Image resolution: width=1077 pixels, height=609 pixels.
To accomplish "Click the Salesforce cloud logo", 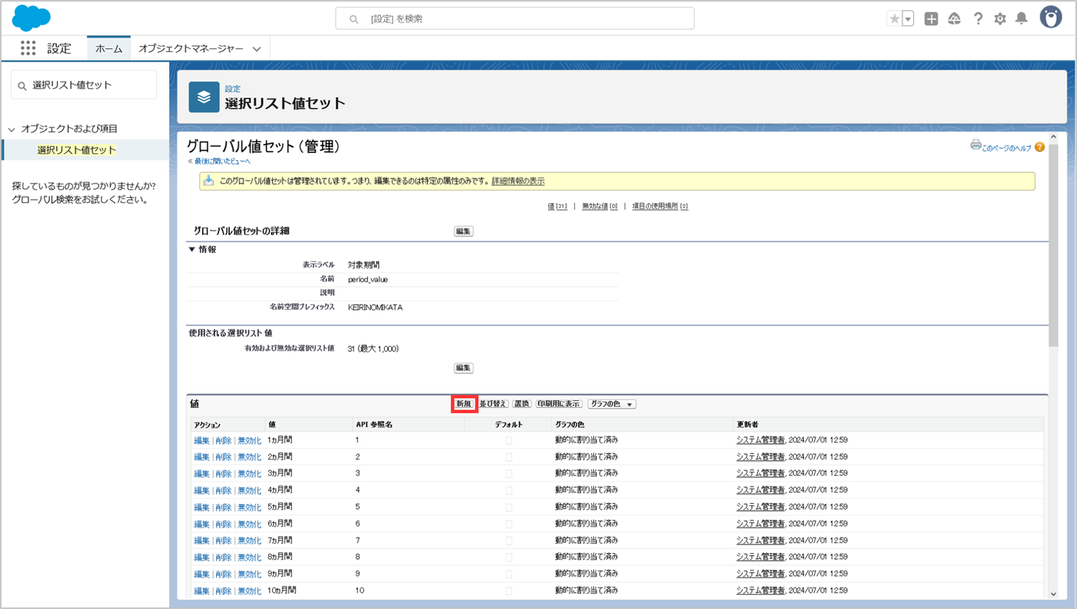I will [31, 18].
